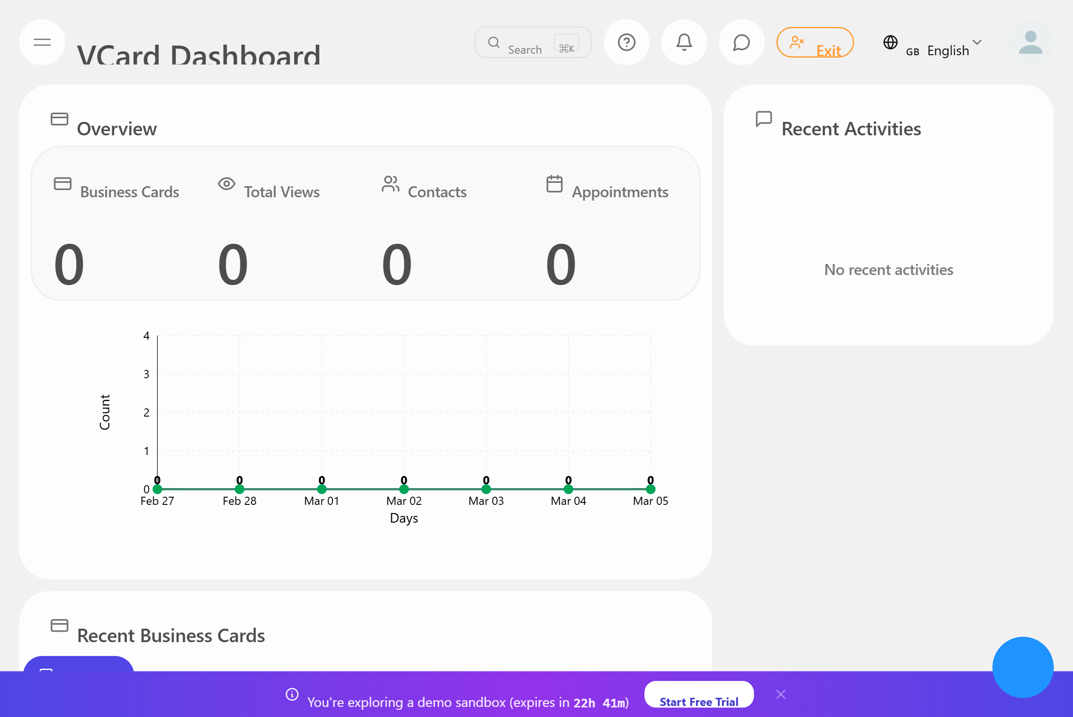Click the Mar 05 chart data point
Viewport: 1073px width, 717px height.
point(650,489)
